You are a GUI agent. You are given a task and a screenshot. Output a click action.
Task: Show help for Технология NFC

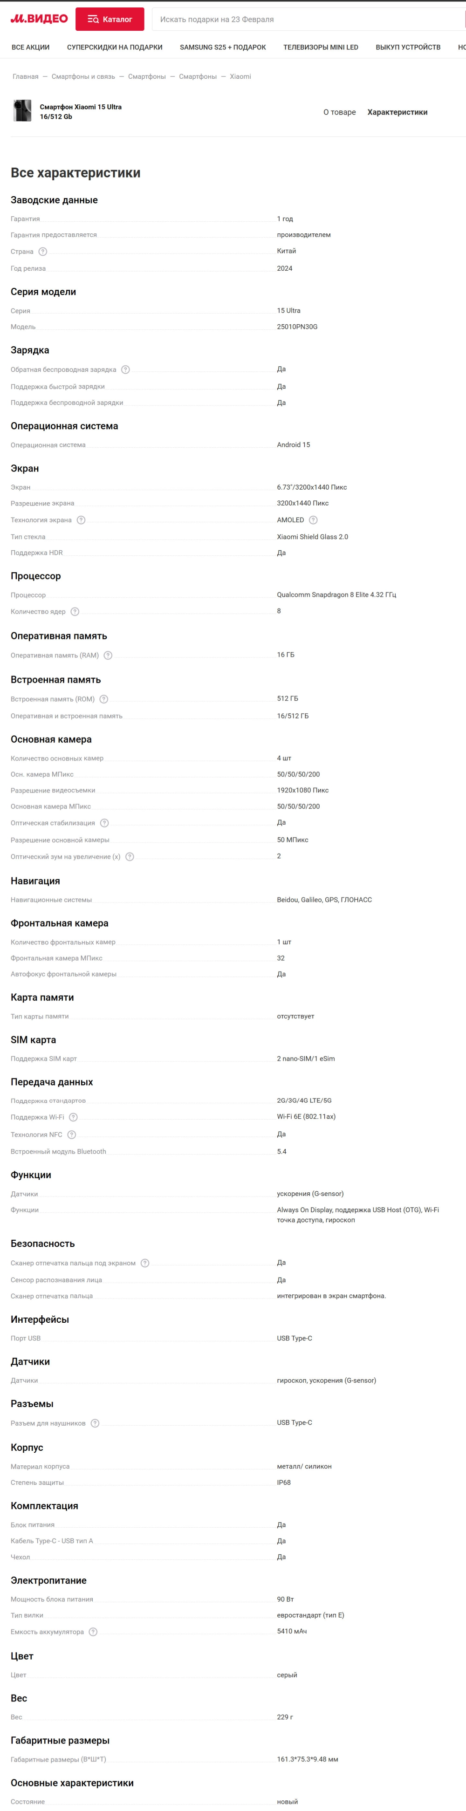pos(72,1134)
